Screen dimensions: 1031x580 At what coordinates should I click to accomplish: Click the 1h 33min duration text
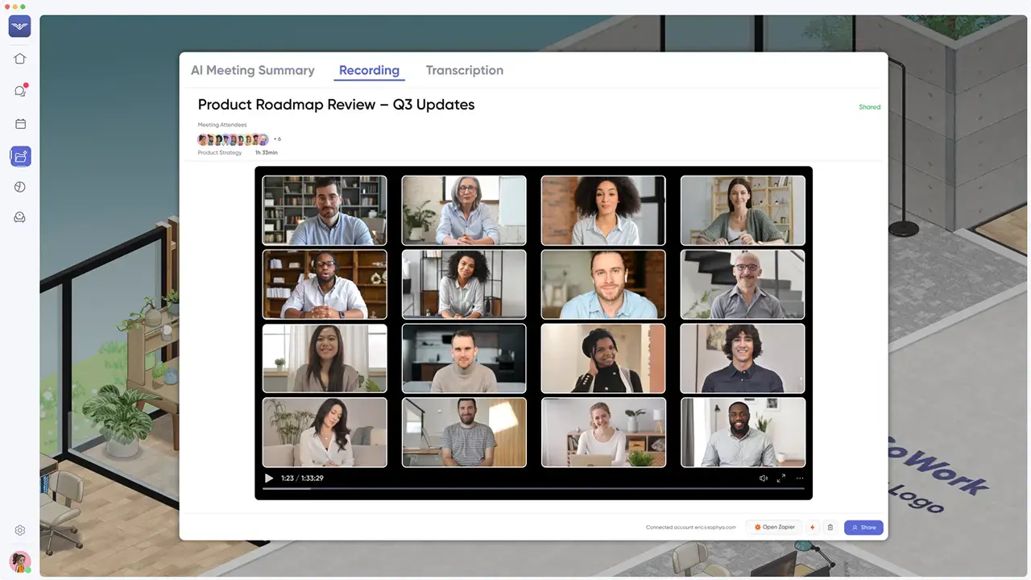click(267, 152)
